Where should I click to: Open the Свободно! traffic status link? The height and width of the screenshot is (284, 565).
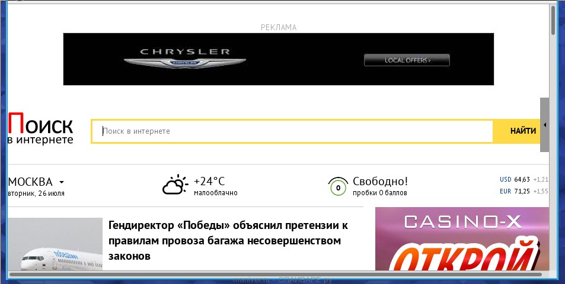380,182
